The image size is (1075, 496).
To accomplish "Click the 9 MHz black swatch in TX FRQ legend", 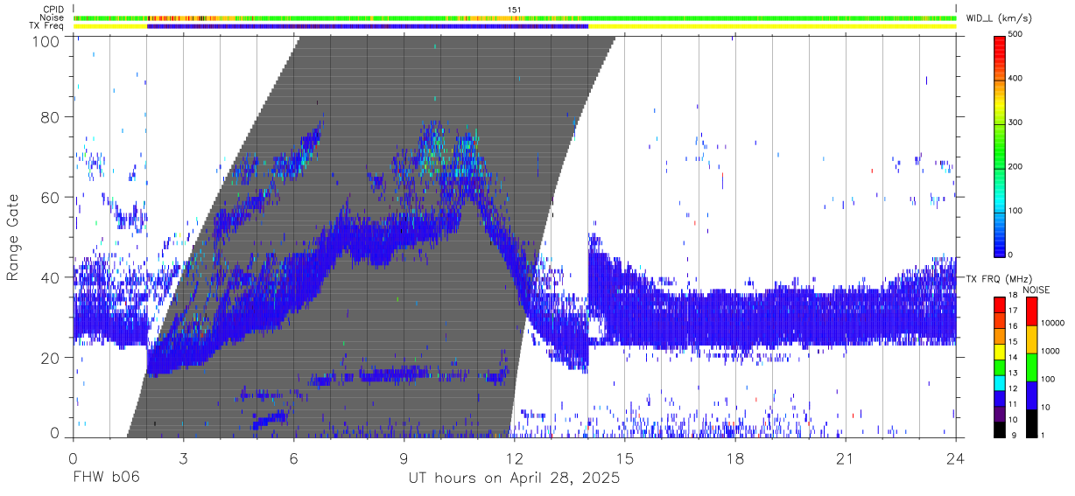I will point(998,430).
